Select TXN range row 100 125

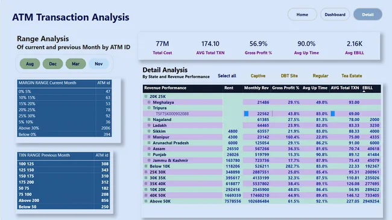tap(63, 164)
